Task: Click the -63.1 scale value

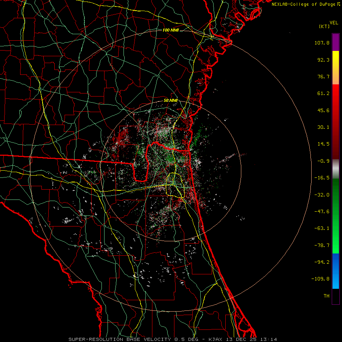Action: [322, 228]
